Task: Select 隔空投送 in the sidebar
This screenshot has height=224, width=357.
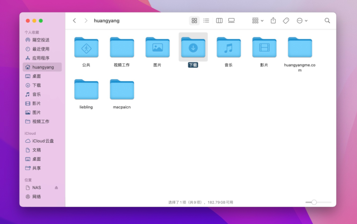Action: pyautogui.click(x=41, y=40)
